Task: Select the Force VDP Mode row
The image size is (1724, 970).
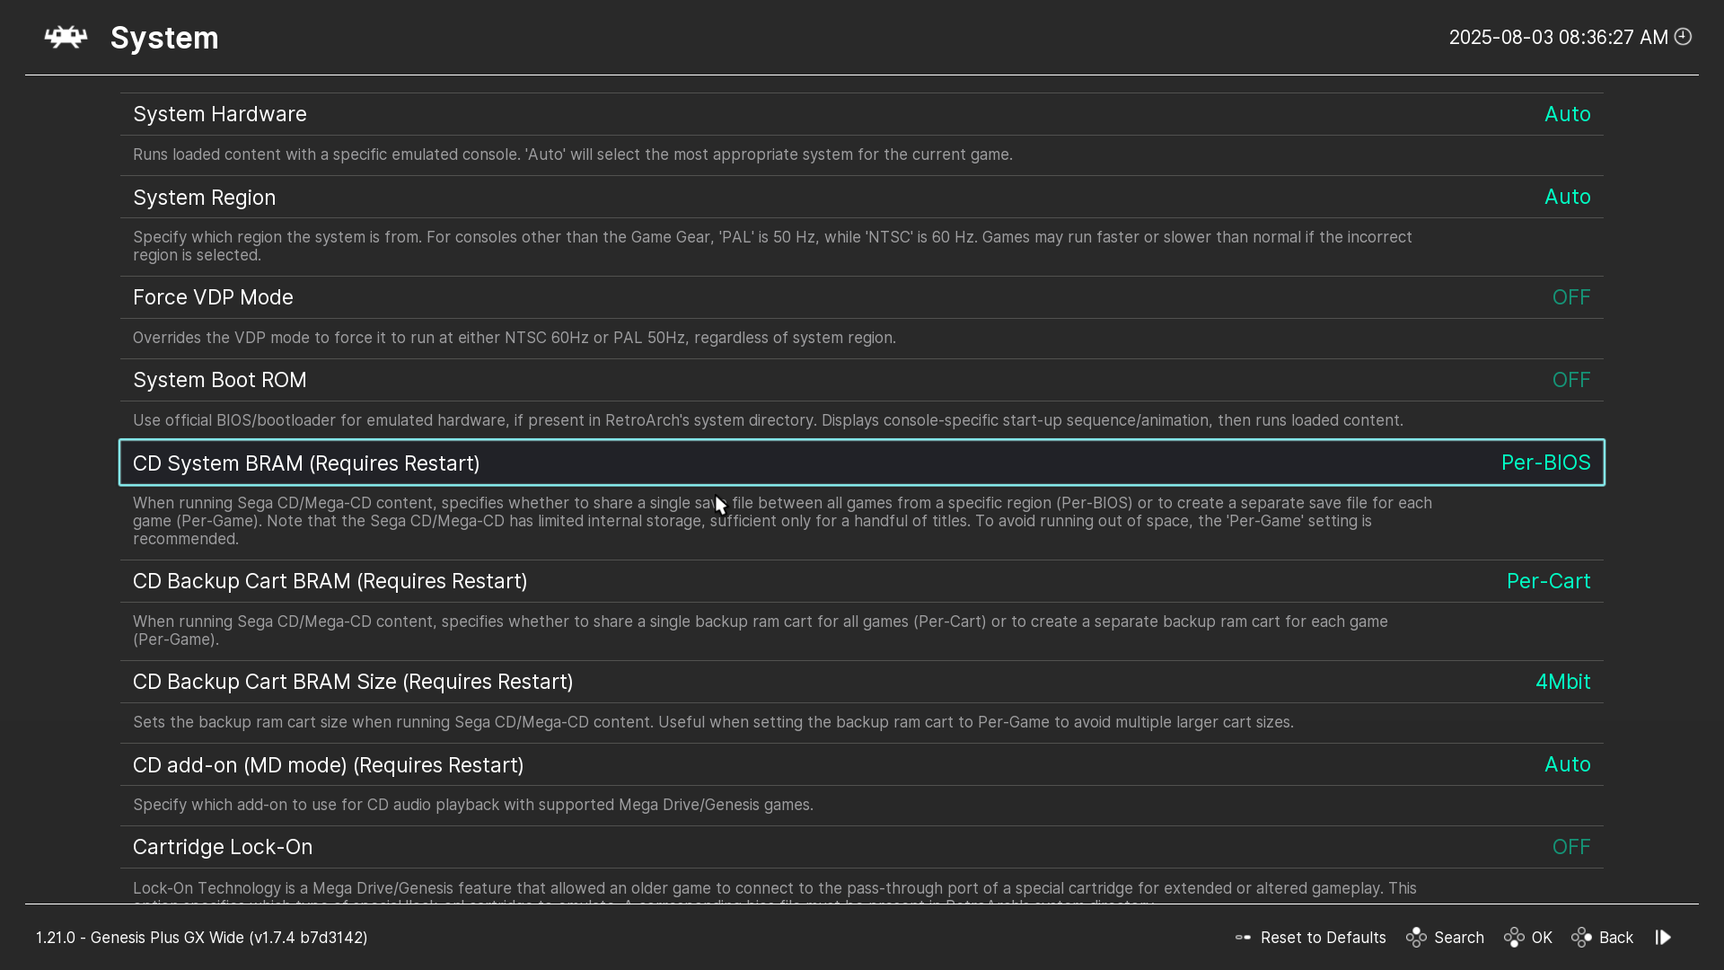Action: click(862, 297)
